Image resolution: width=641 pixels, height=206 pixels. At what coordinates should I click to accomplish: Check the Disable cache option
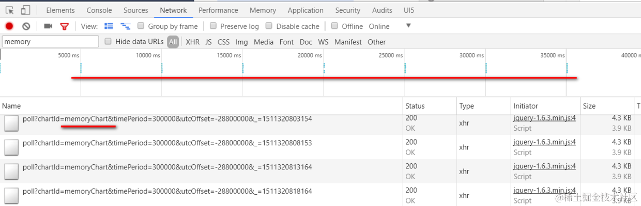click(269, 26)
